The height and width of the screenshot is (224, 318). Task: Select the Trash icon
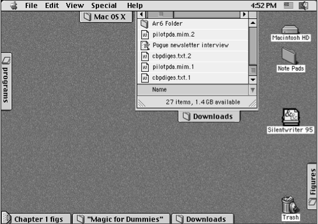[x=289, y=205]
